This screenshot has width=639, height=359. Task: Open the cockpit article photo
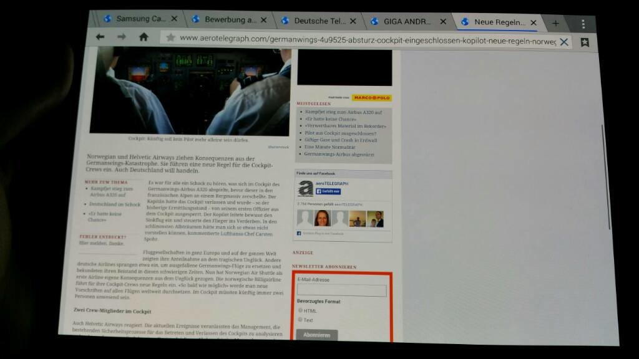pos(190,90)
